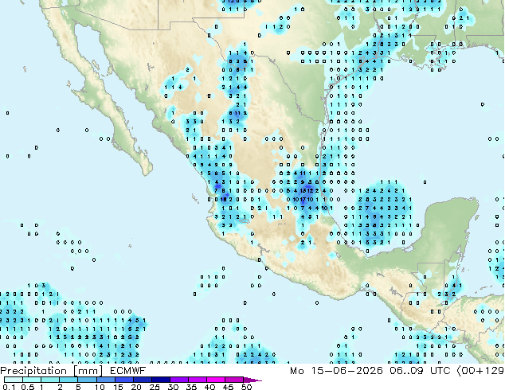Click the '06..09 UTC' time text
The height and width of the screenshot is (390, 505).
(x=420, y=371)
